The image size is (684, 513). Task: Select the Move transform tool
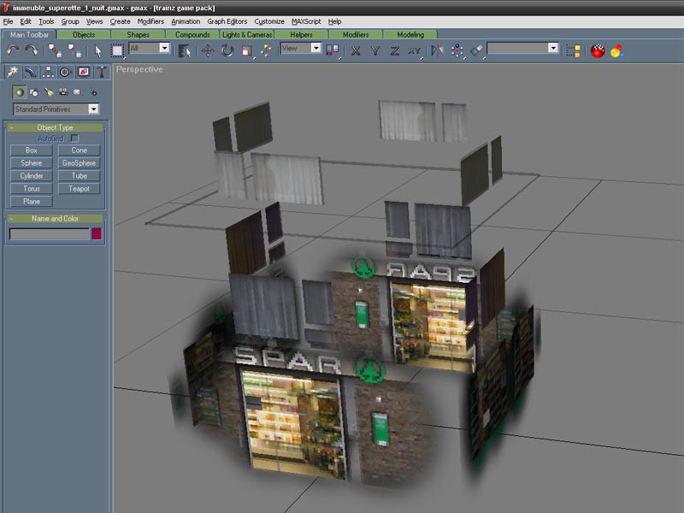click(x=208, y=50)
